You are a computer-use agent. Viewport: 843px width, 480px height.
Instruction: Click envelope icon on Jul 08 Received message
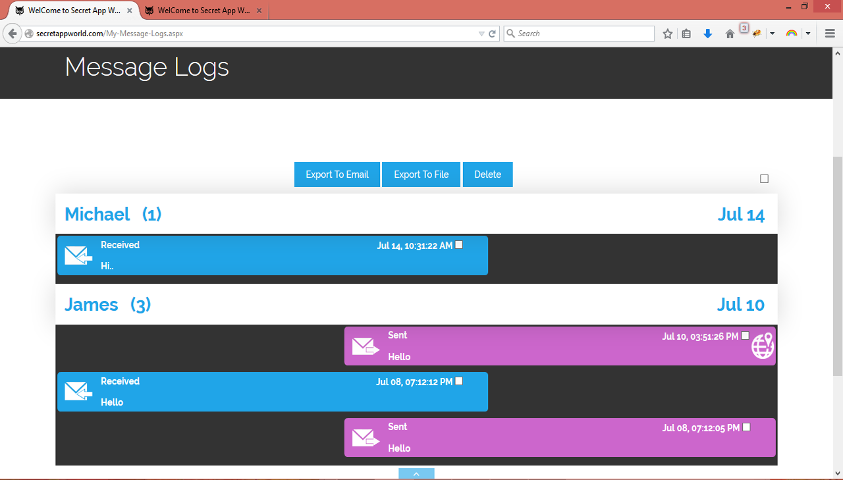78,392
